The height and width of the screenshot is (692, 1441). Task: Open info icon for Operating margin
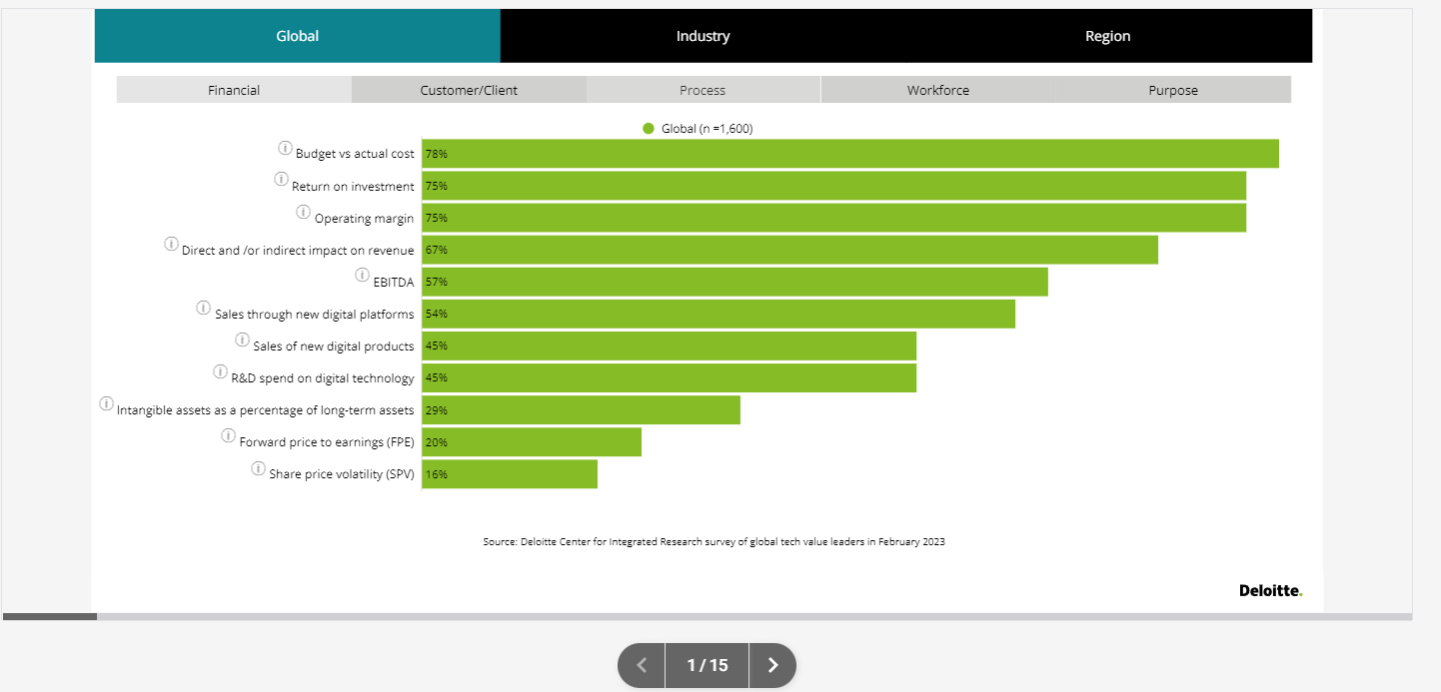(303, 212)
